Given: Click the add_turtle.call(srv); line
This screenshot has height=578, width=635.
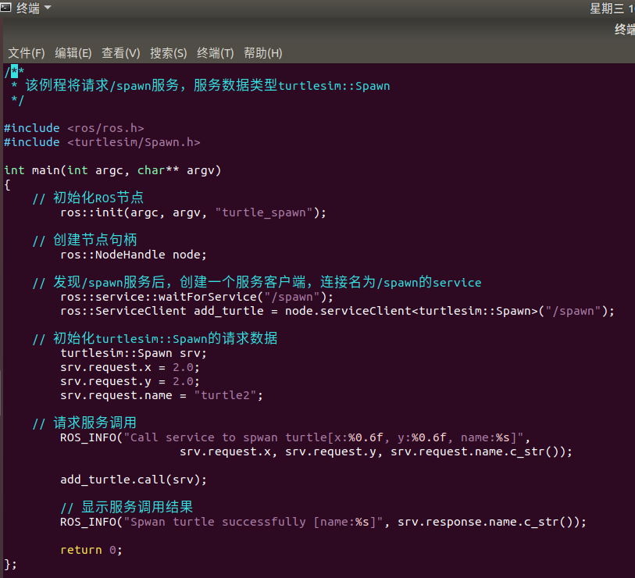Looking at the screenshot, I should pyautogui.click(x=134, y=480).
